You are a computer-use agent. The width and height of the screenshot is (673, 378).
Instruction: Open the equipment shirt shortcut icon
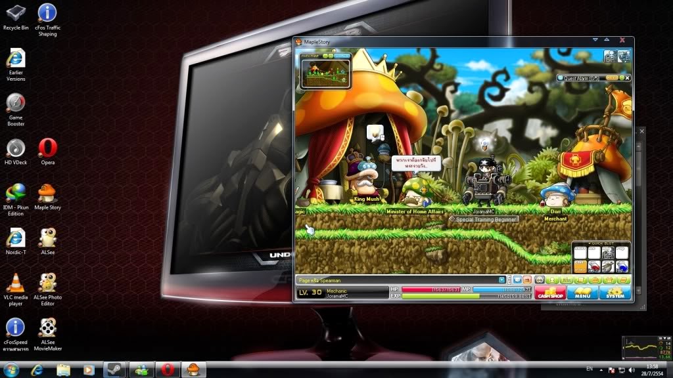(x=609, y=280)
